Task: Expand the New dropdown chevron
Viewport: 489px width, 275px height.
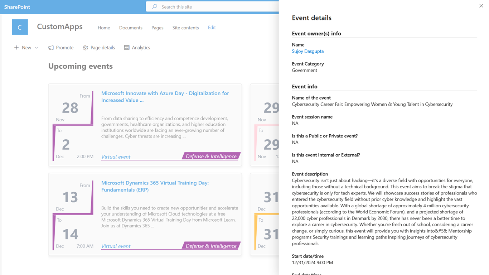Action: 37,48
